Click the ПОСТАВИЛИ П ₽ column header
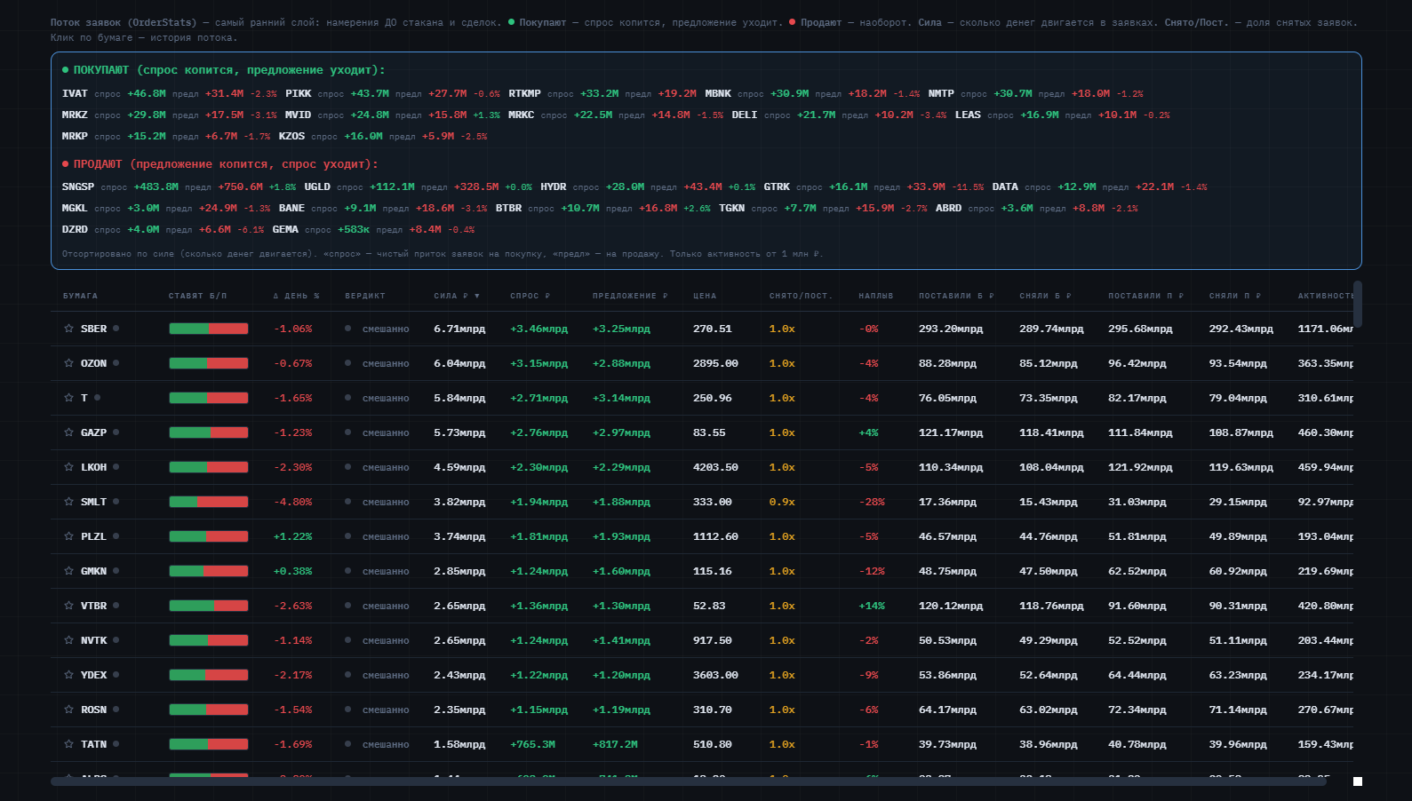This screenshot has height=801, width=1412. (1145, 296)
